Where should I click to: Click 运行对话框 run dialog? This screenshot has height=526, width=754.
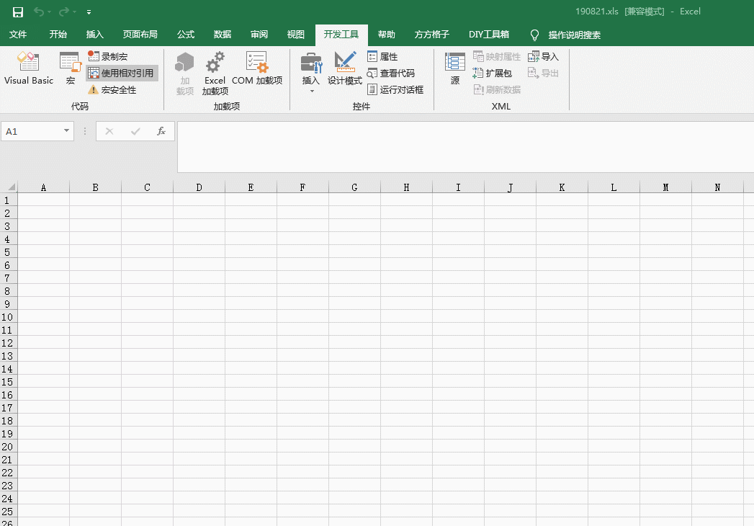(x=395, y=89)
